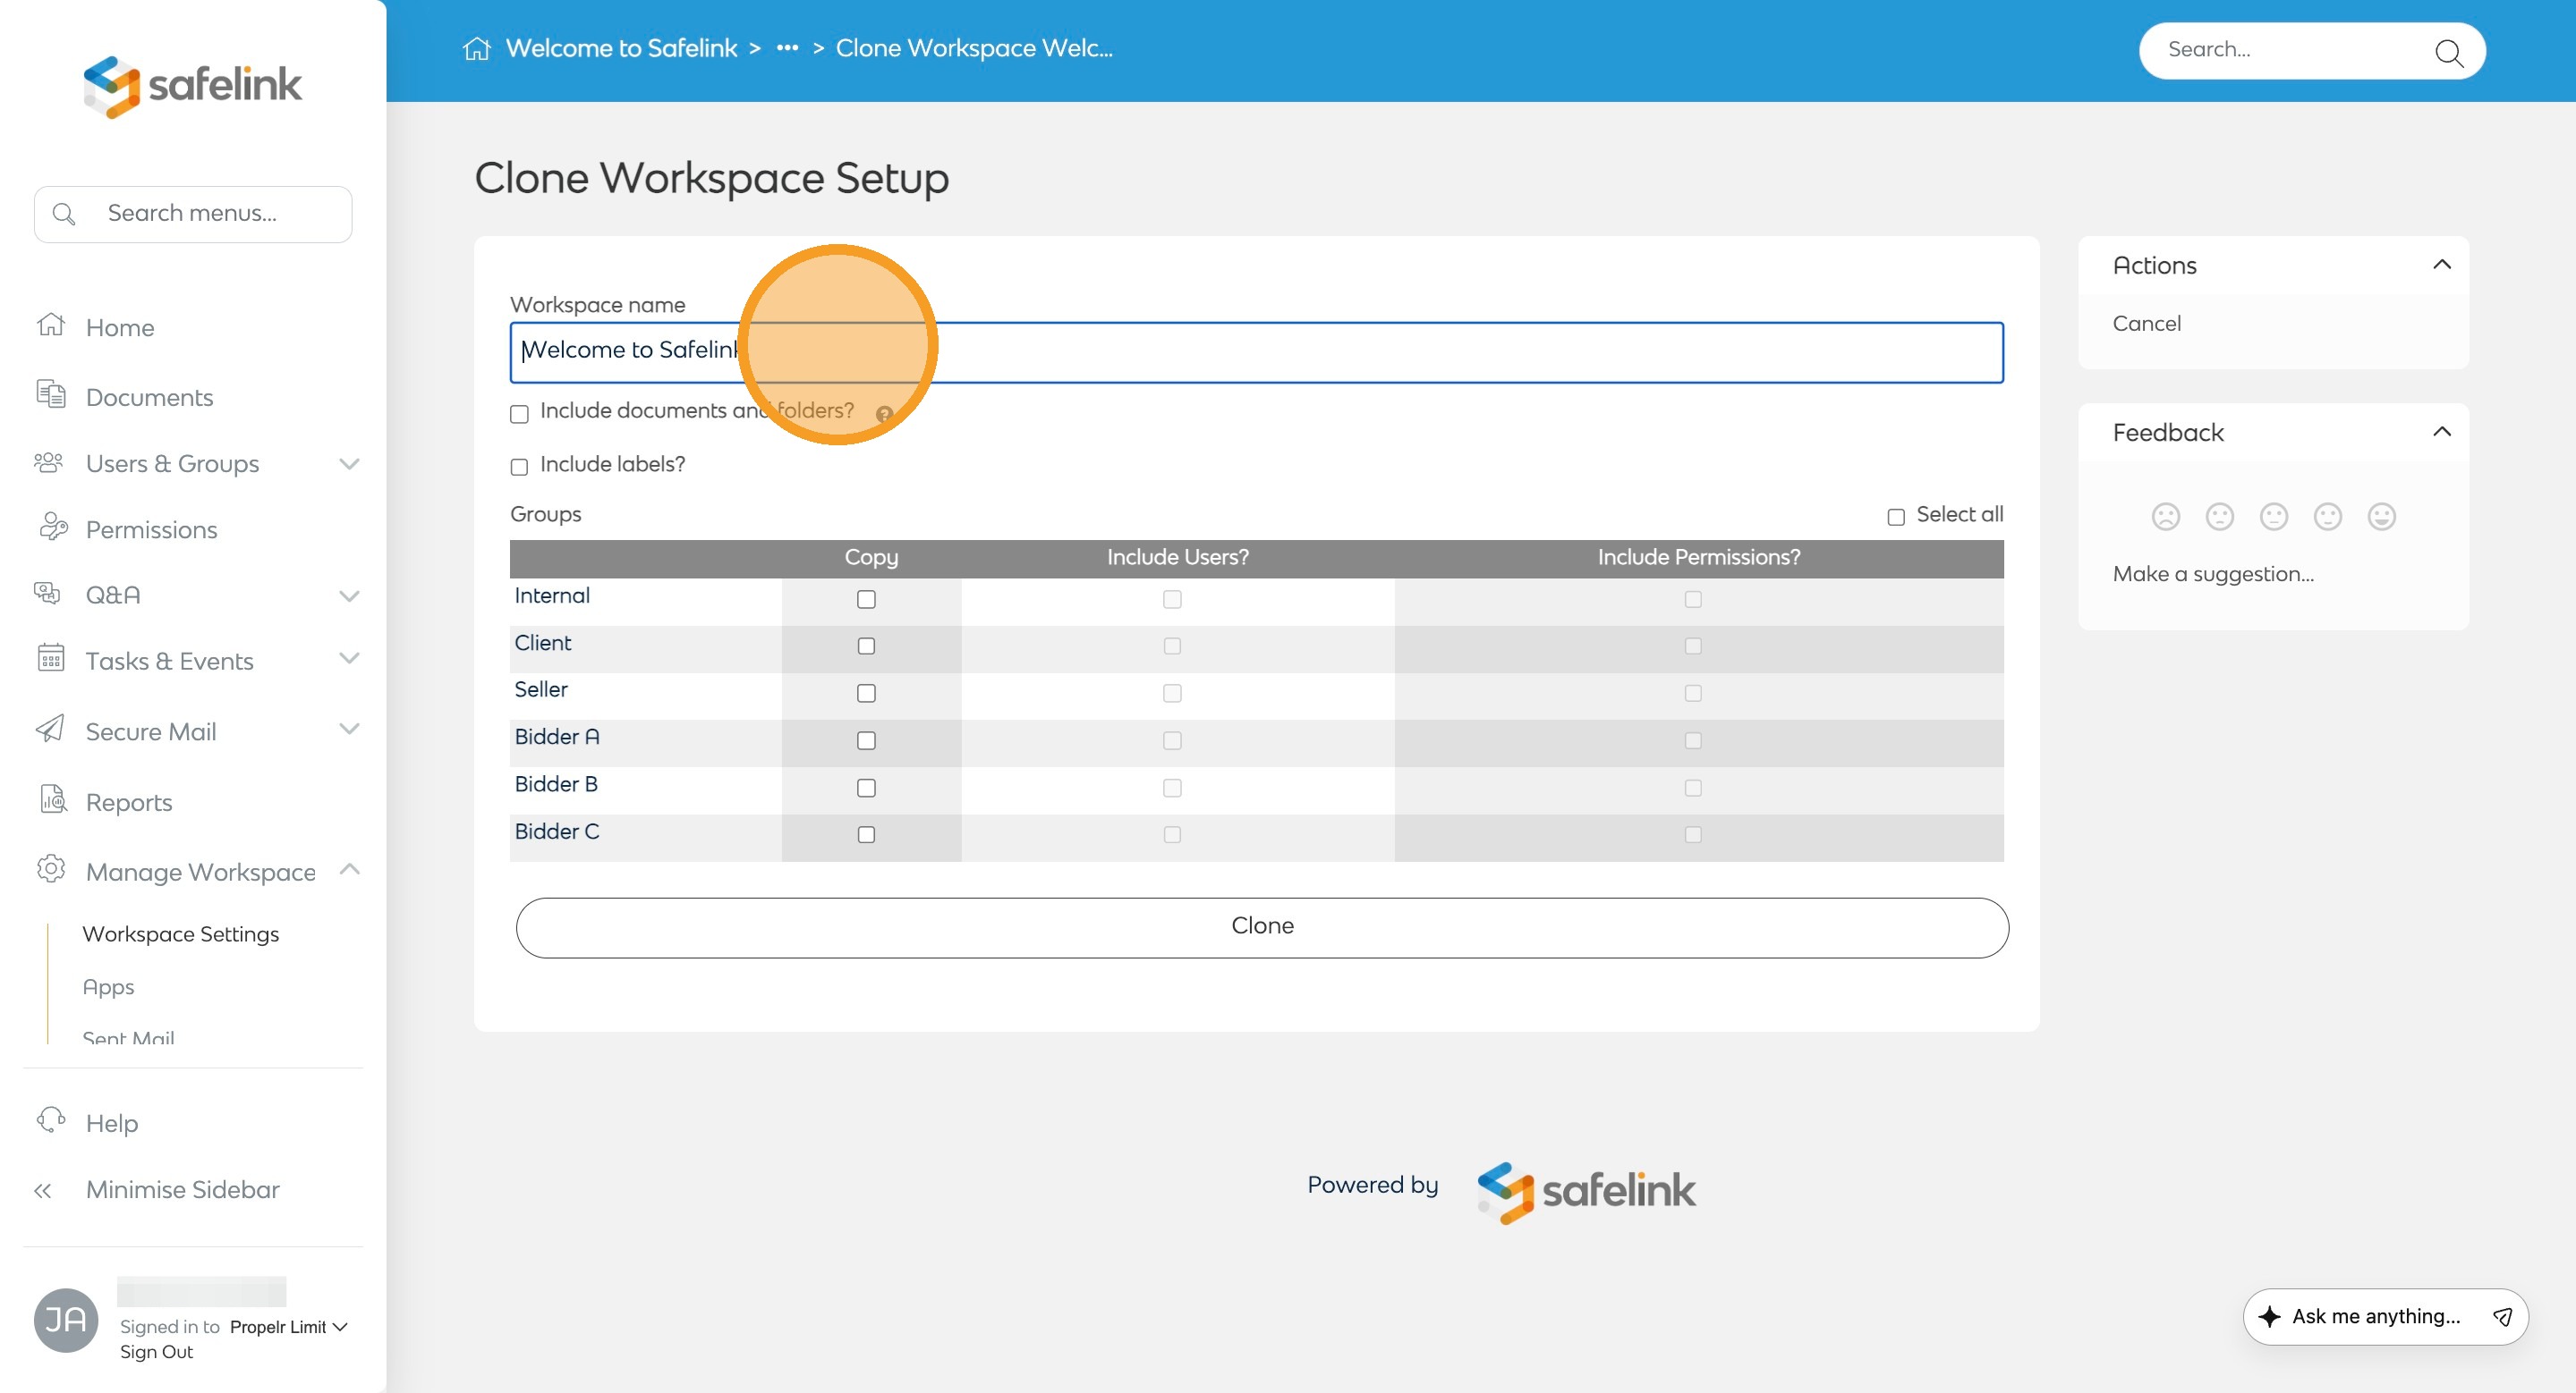
Task: Click the Cancel action link
Action: 2146,323
